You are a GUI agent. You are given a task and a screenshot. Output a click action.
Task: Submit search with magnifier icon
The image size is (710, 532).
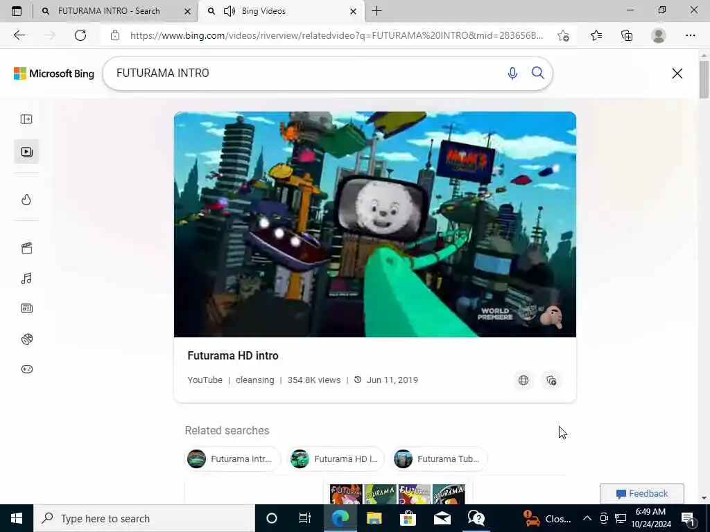tap(538, 73)
